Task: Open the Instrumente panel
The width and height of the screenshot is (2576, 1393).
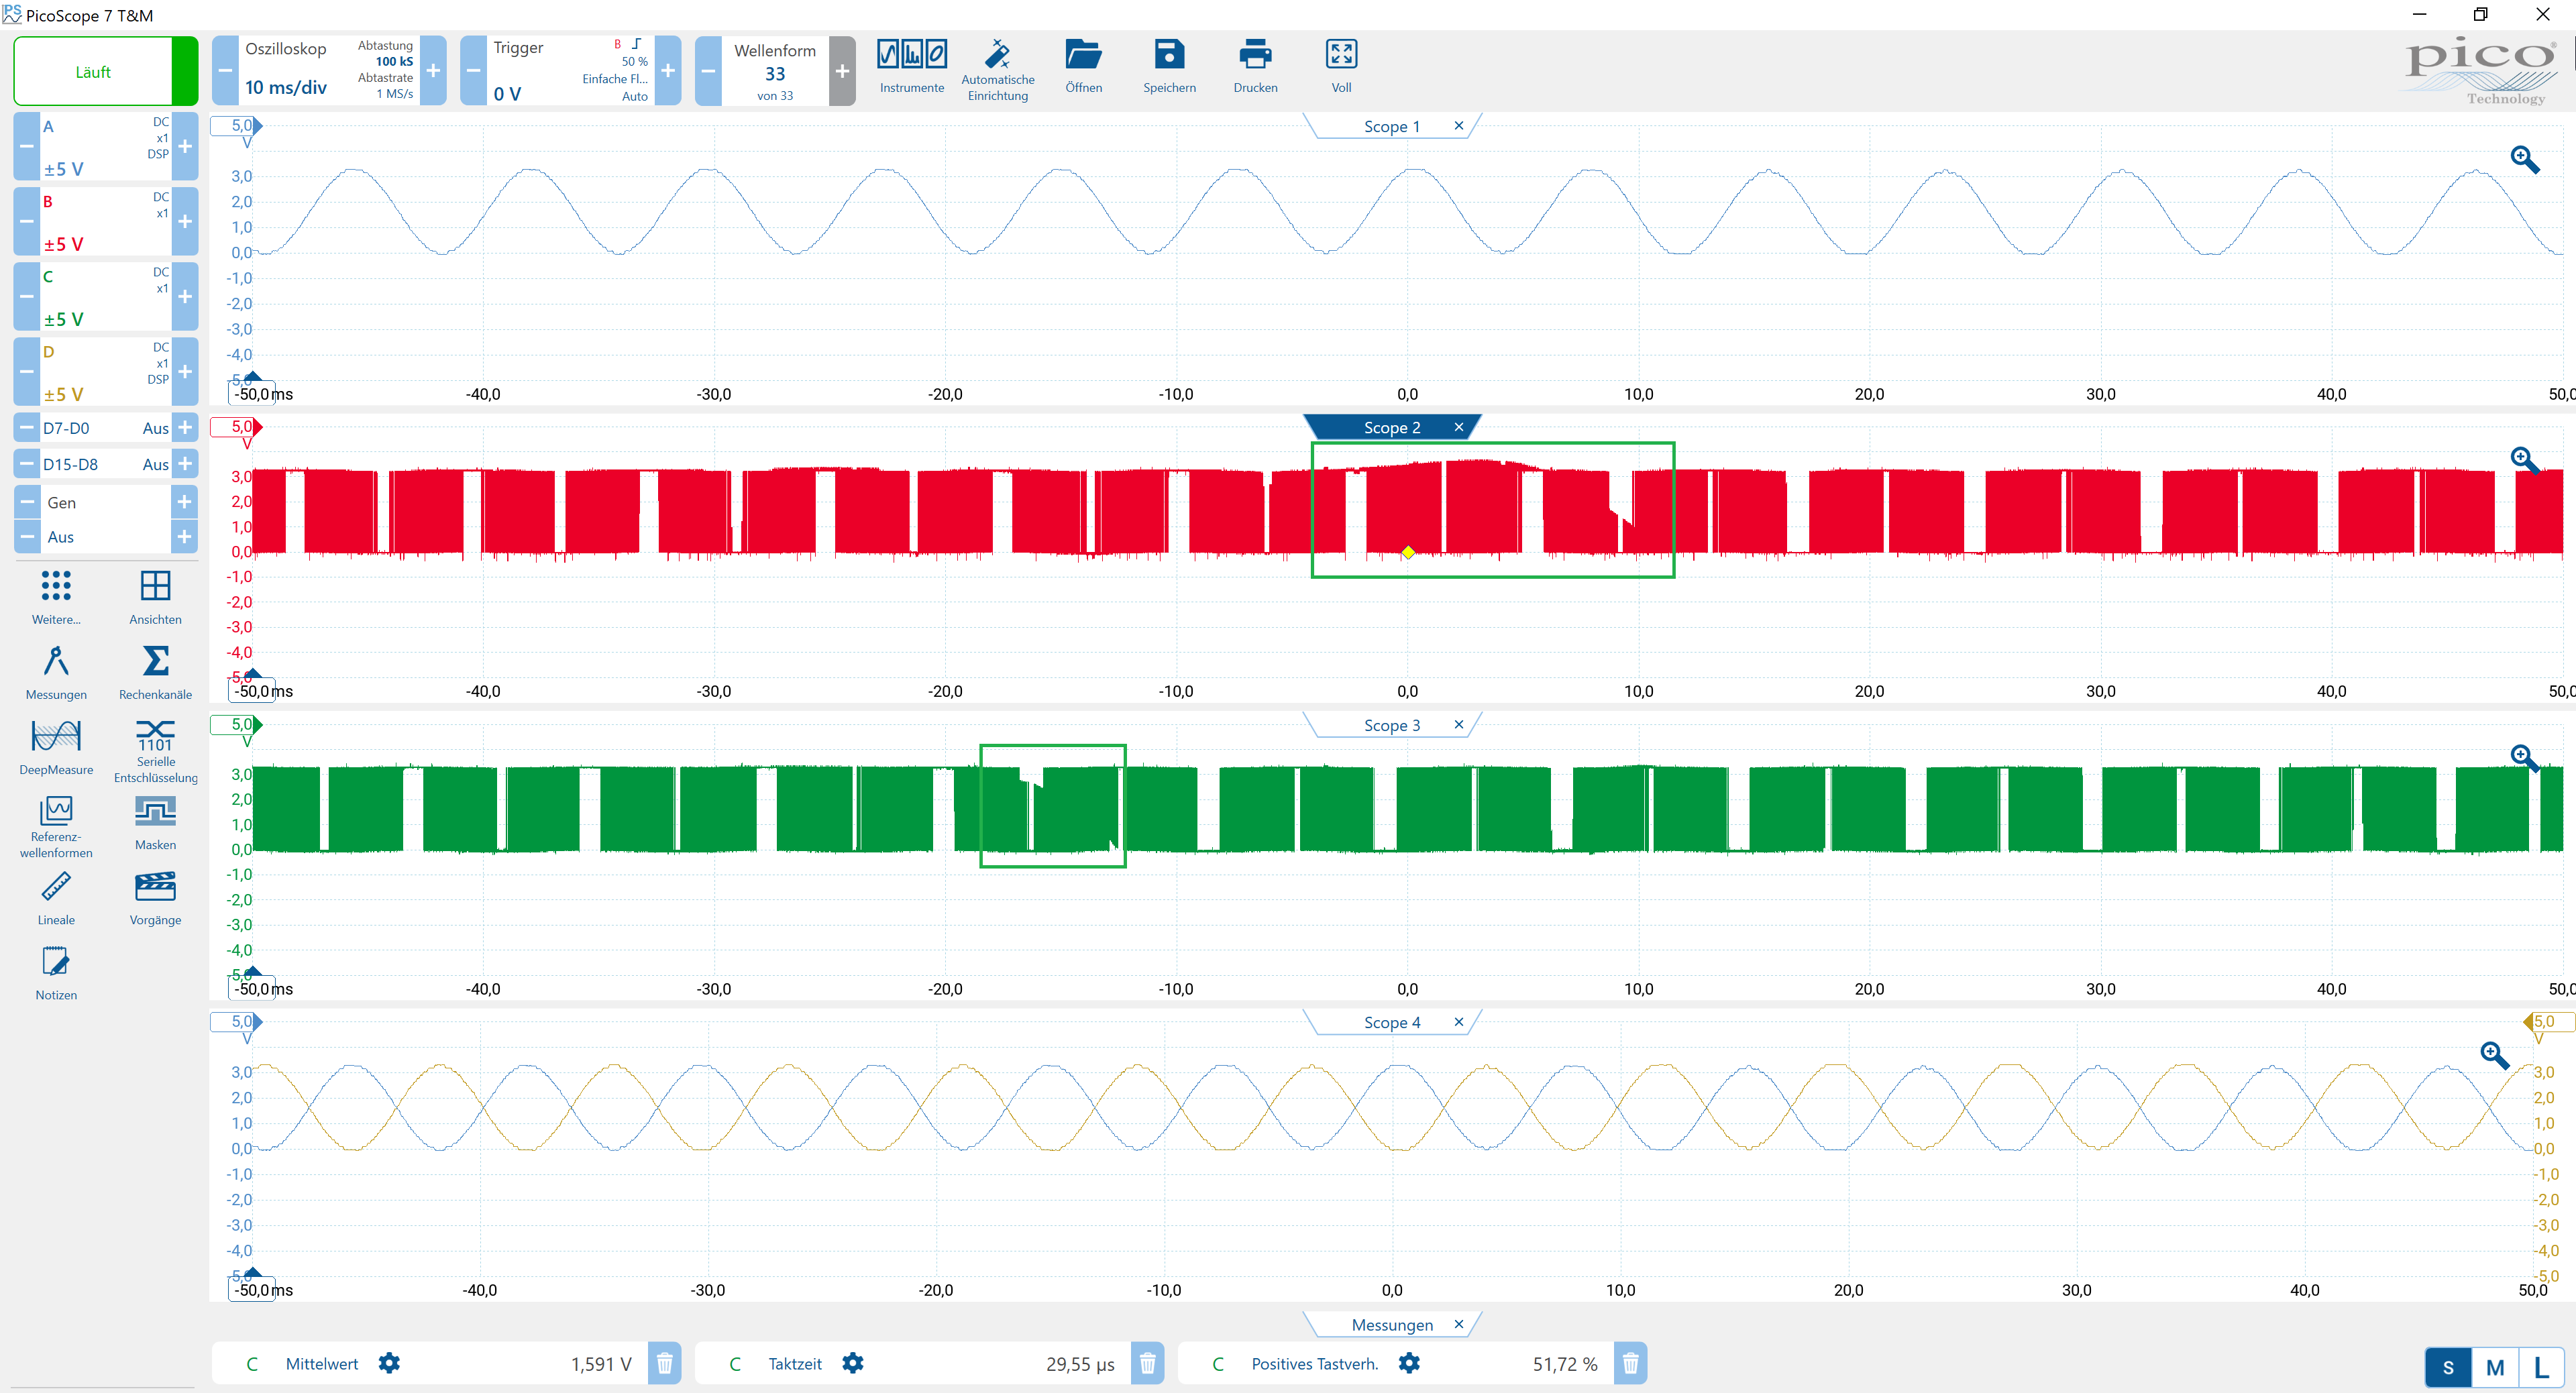Action: pyautogui.click(x=911, y=67)
